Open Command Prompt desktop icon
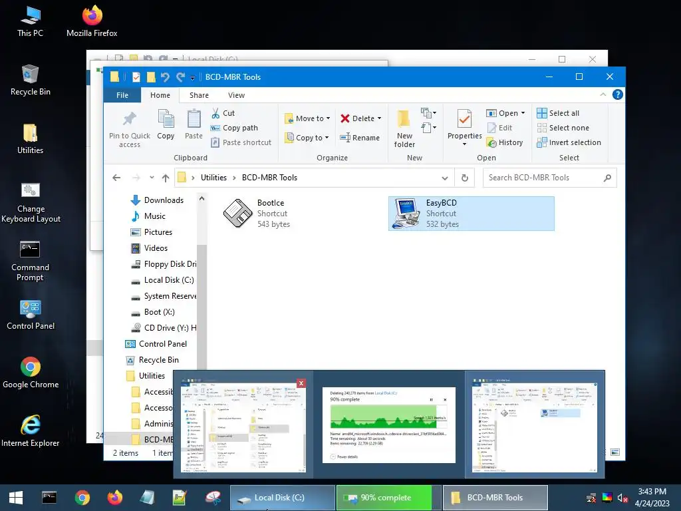The width and height of the screenshot is (681, 511). coord(30,261)
